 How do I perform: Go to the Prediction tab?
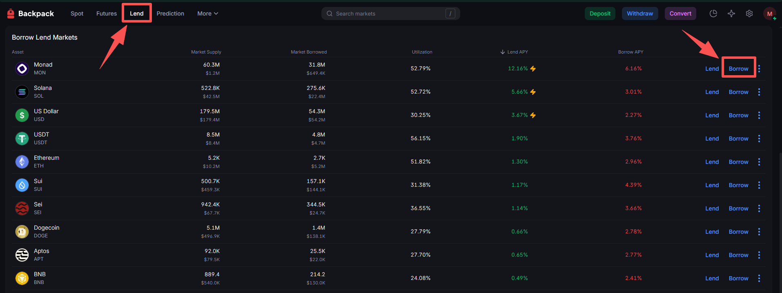pyautogui.click(x=170, y=13)
